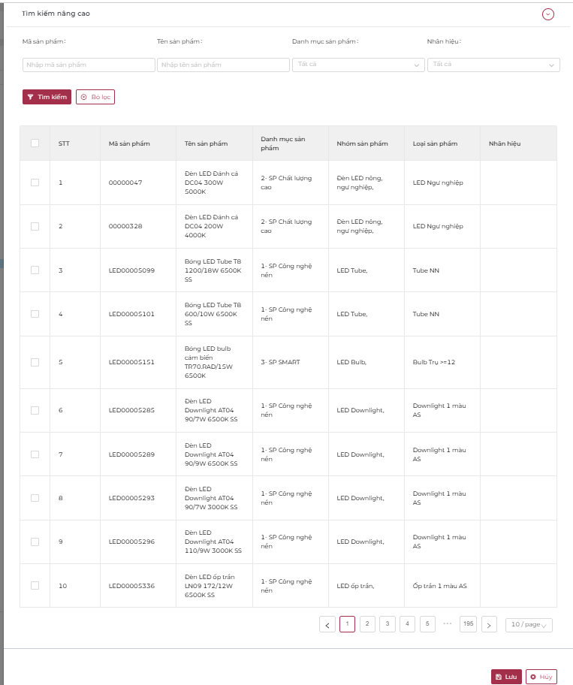Click the Mã sản phẩm input field
573x685 pixels.
[89, 65]
